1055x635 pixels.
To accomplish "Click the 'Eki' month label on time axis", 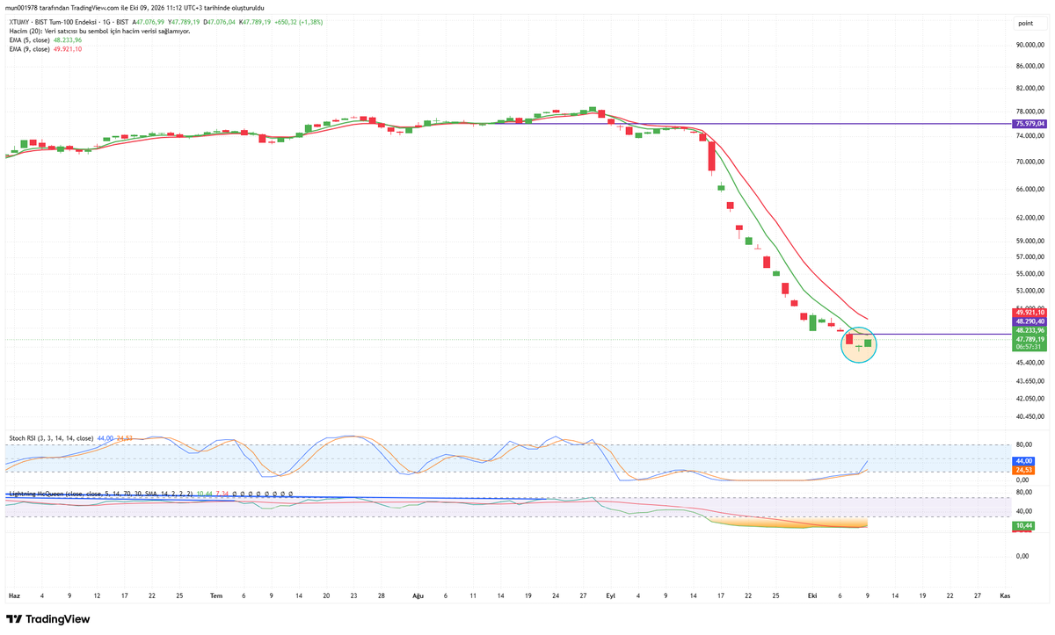I will pos(812,595).
